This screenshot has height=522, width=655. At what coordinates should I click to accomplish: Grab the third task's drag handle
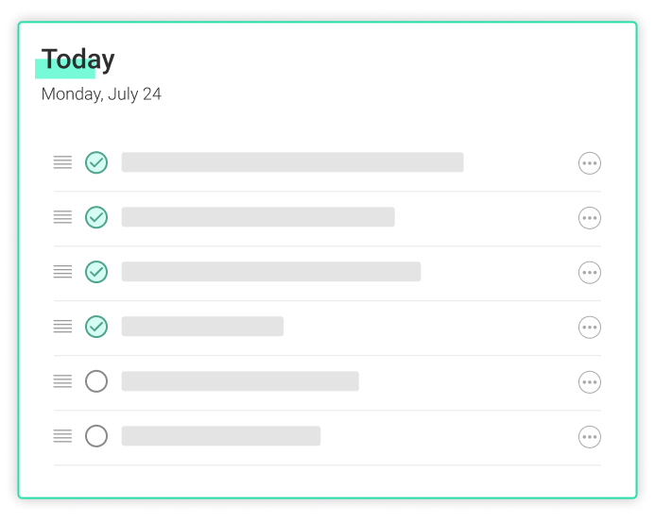[x=62, y=272]
